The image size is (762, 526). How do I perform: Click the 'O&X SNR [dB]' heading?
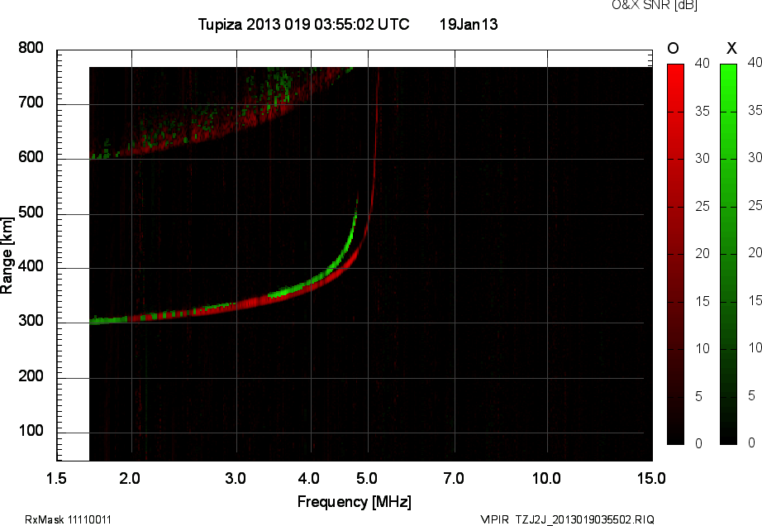click(654, 5)
